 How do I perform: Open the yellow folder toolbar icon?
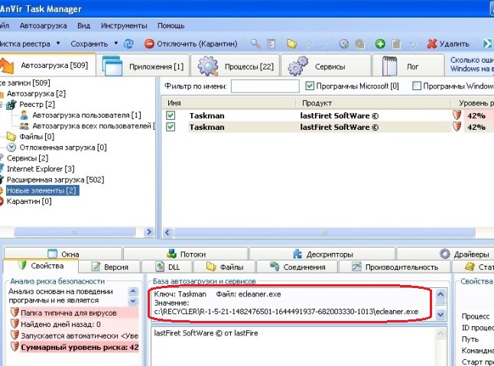tap(292, 44)
